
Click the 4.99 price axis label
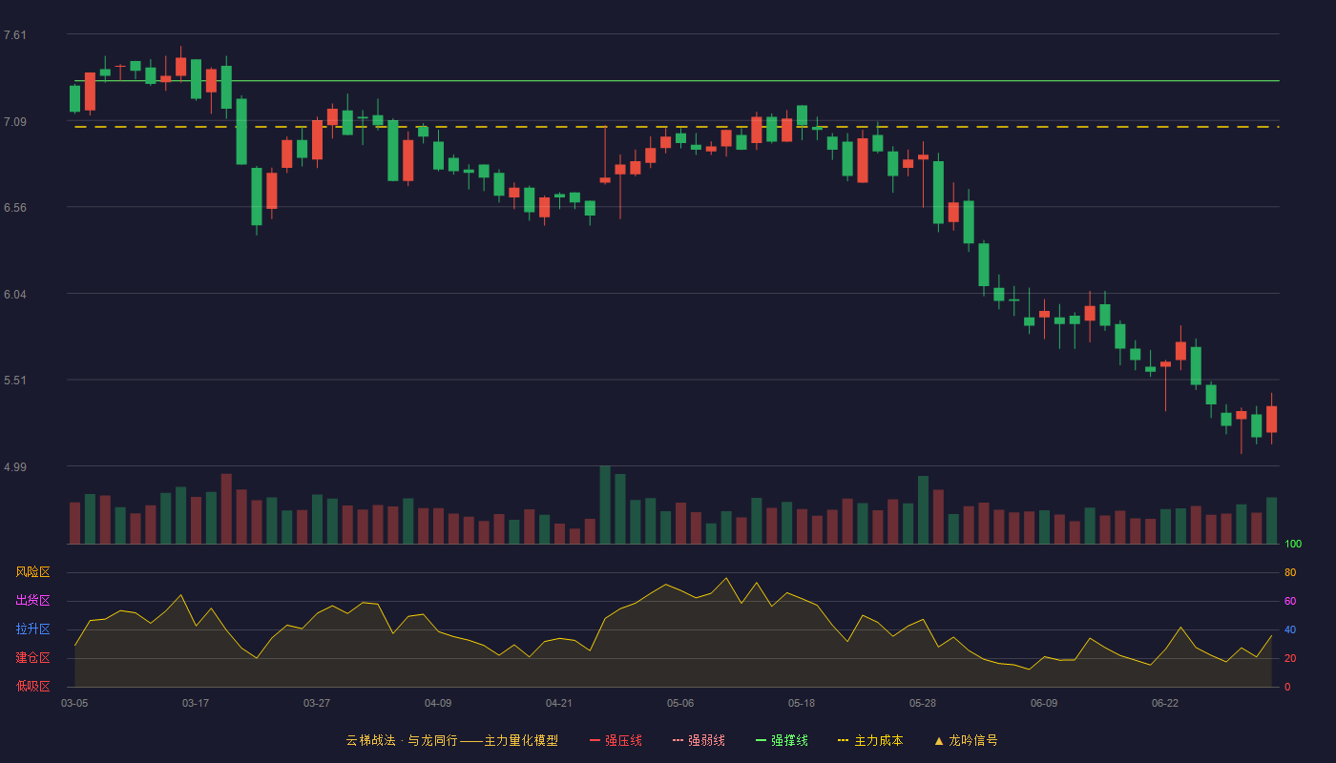click(15, 467)
